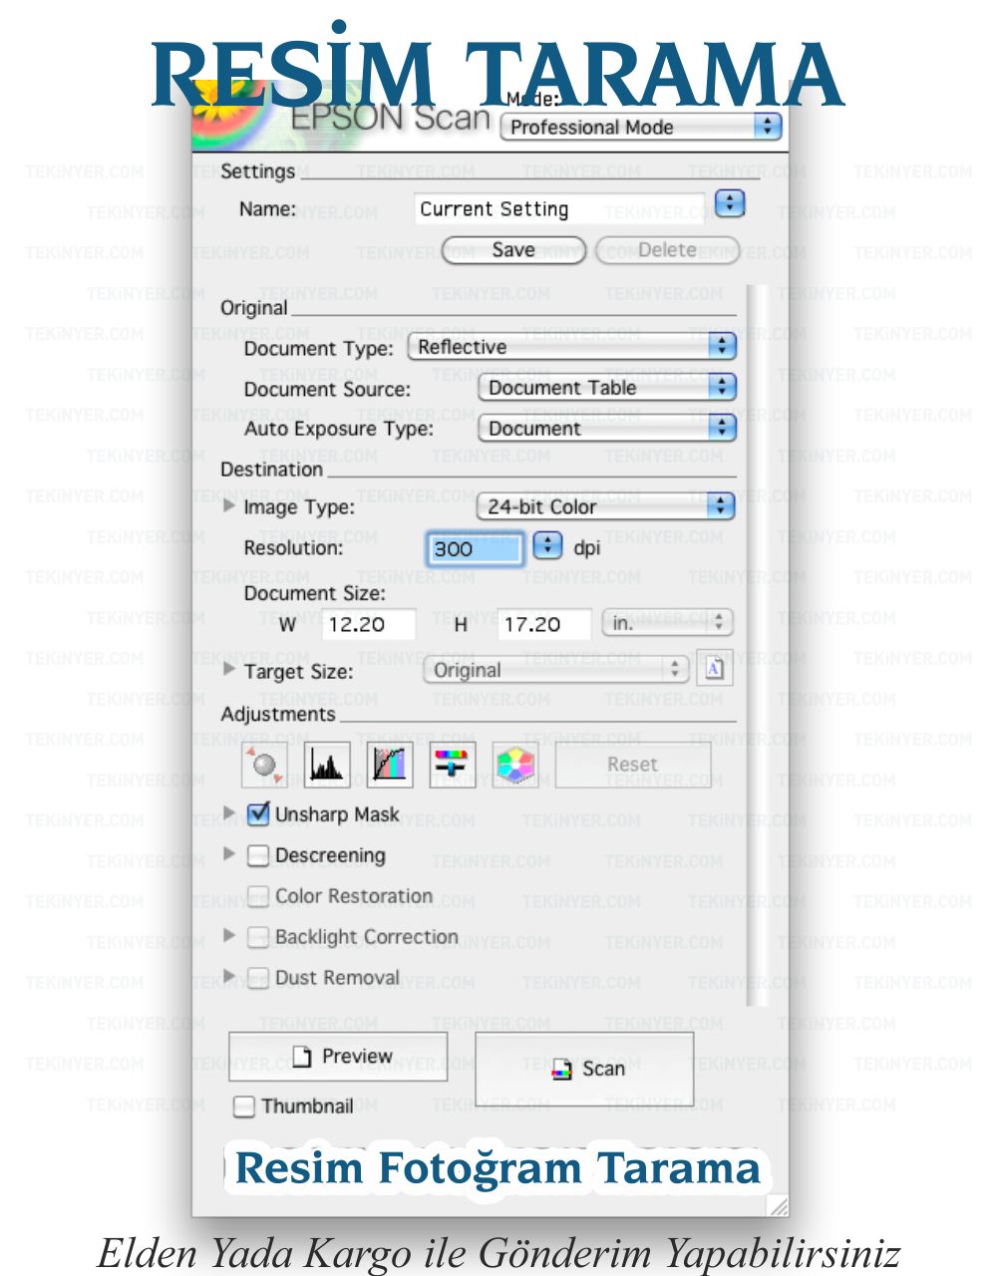This screenshot has width=997, height=1276.
Task: Open the document size units dropdown
Action: coord(667,624)
